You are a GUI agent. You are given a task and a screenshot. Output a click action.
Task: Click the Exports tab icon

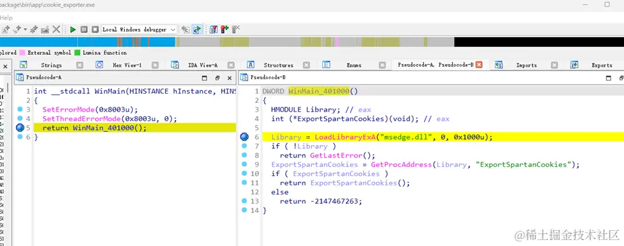tap(574, 65)
